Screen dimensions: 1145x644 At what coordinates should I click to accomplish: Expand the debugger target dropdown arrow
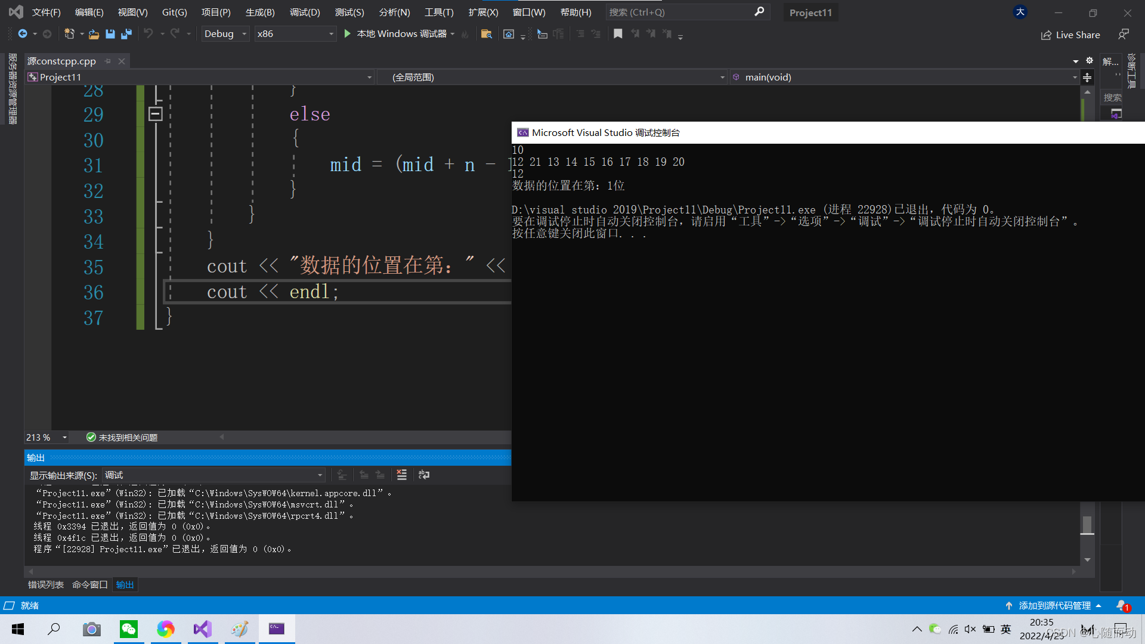coord(453,34)
